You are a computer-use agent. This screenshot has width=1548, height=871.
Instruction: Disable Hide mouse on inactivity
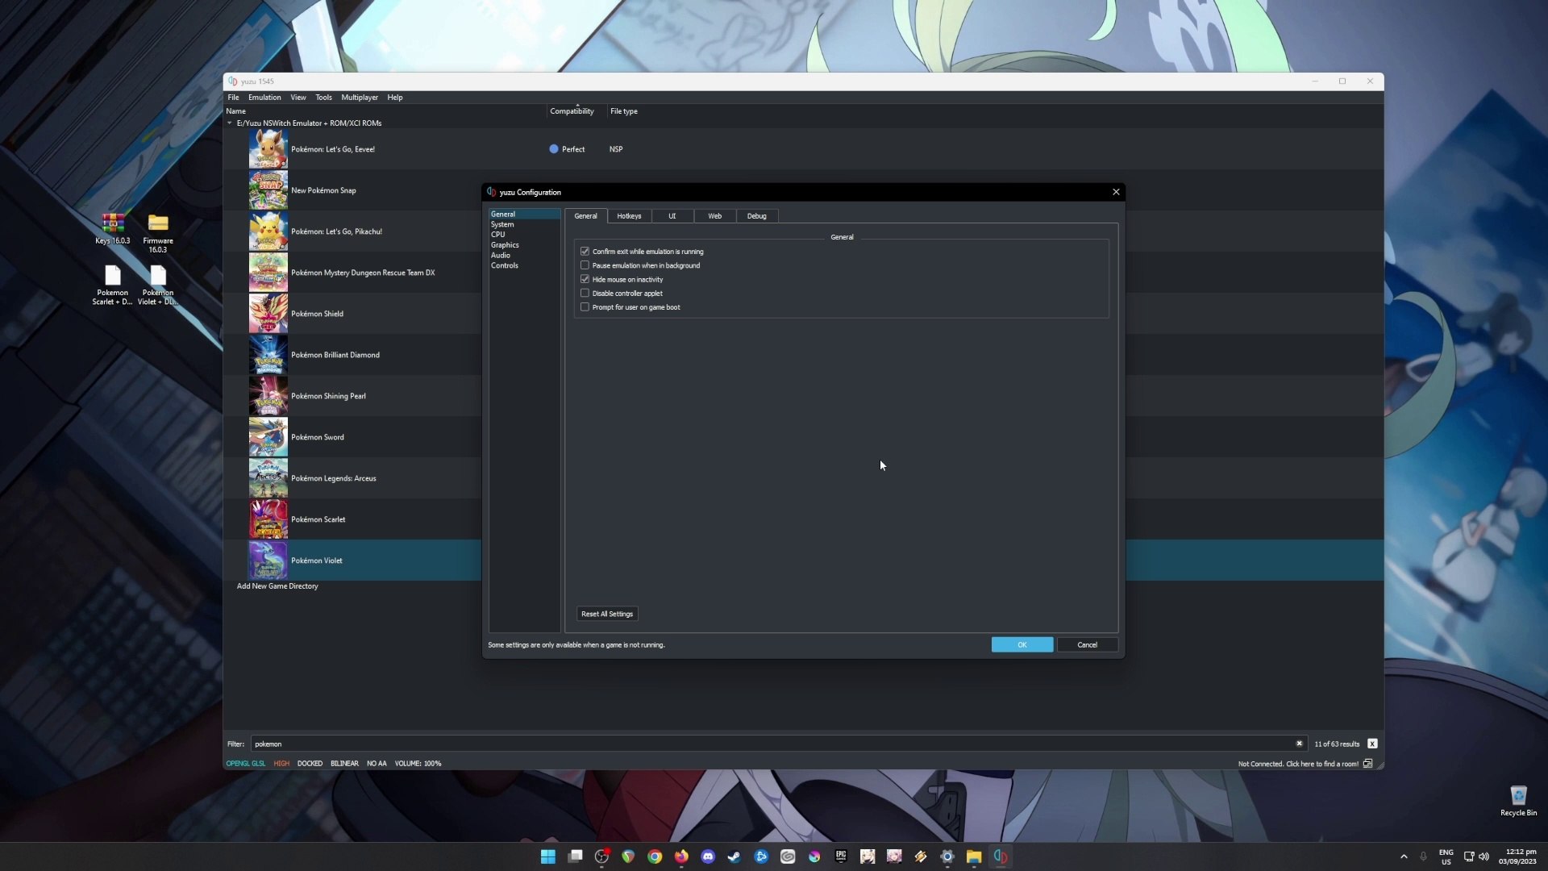pyautogui.click(x=585, y=278)
